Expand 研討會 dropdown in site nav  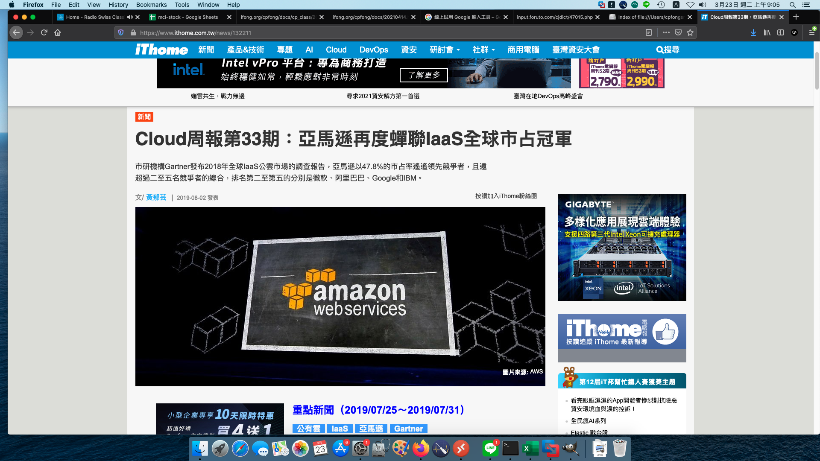coord(445,50)
